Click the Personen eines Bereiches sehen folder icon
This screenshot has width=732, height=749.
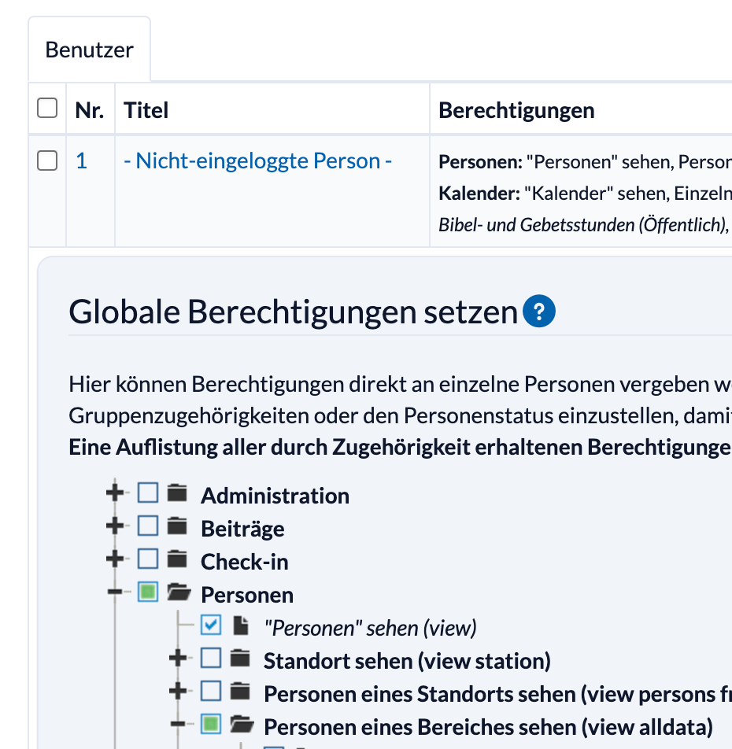point(242,724)
